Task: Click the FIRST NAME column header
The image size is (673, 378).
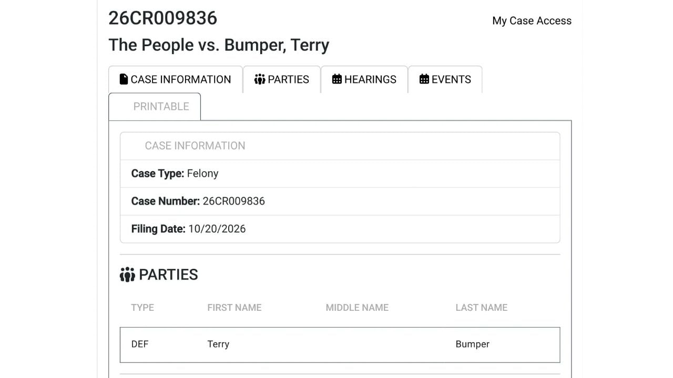Action: (234, 308)
